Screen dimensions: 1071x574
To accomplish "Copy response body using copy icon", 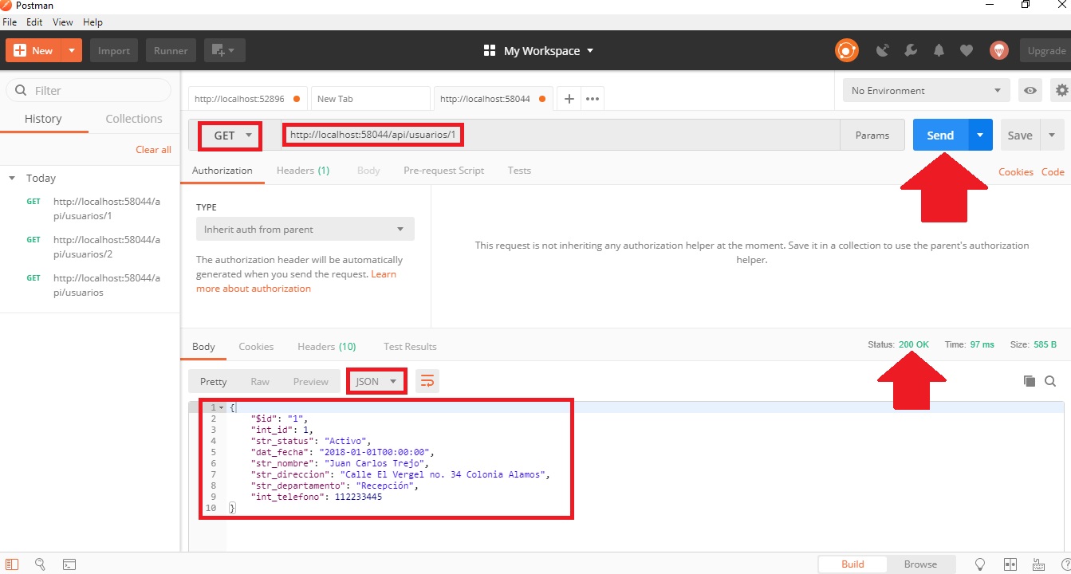I will (x=1030, y=381).
